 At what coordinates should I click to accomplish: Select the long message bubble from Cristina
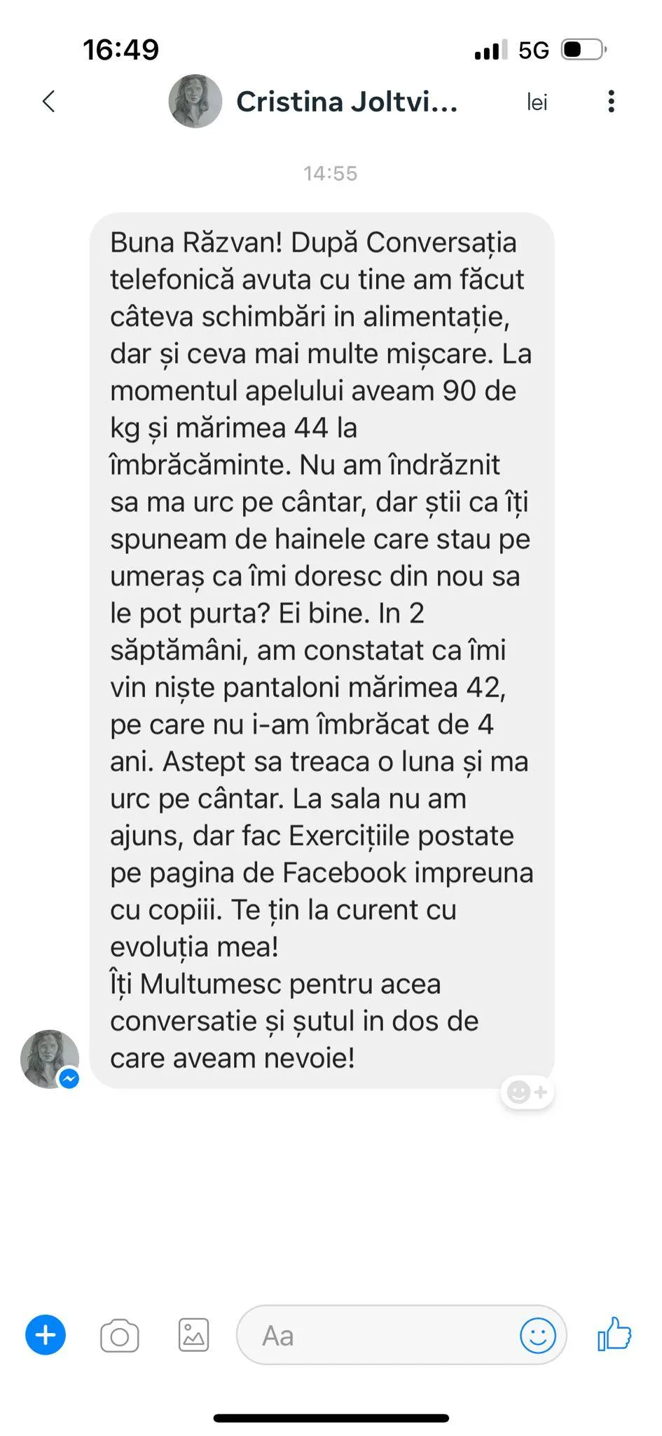point(322,650)
